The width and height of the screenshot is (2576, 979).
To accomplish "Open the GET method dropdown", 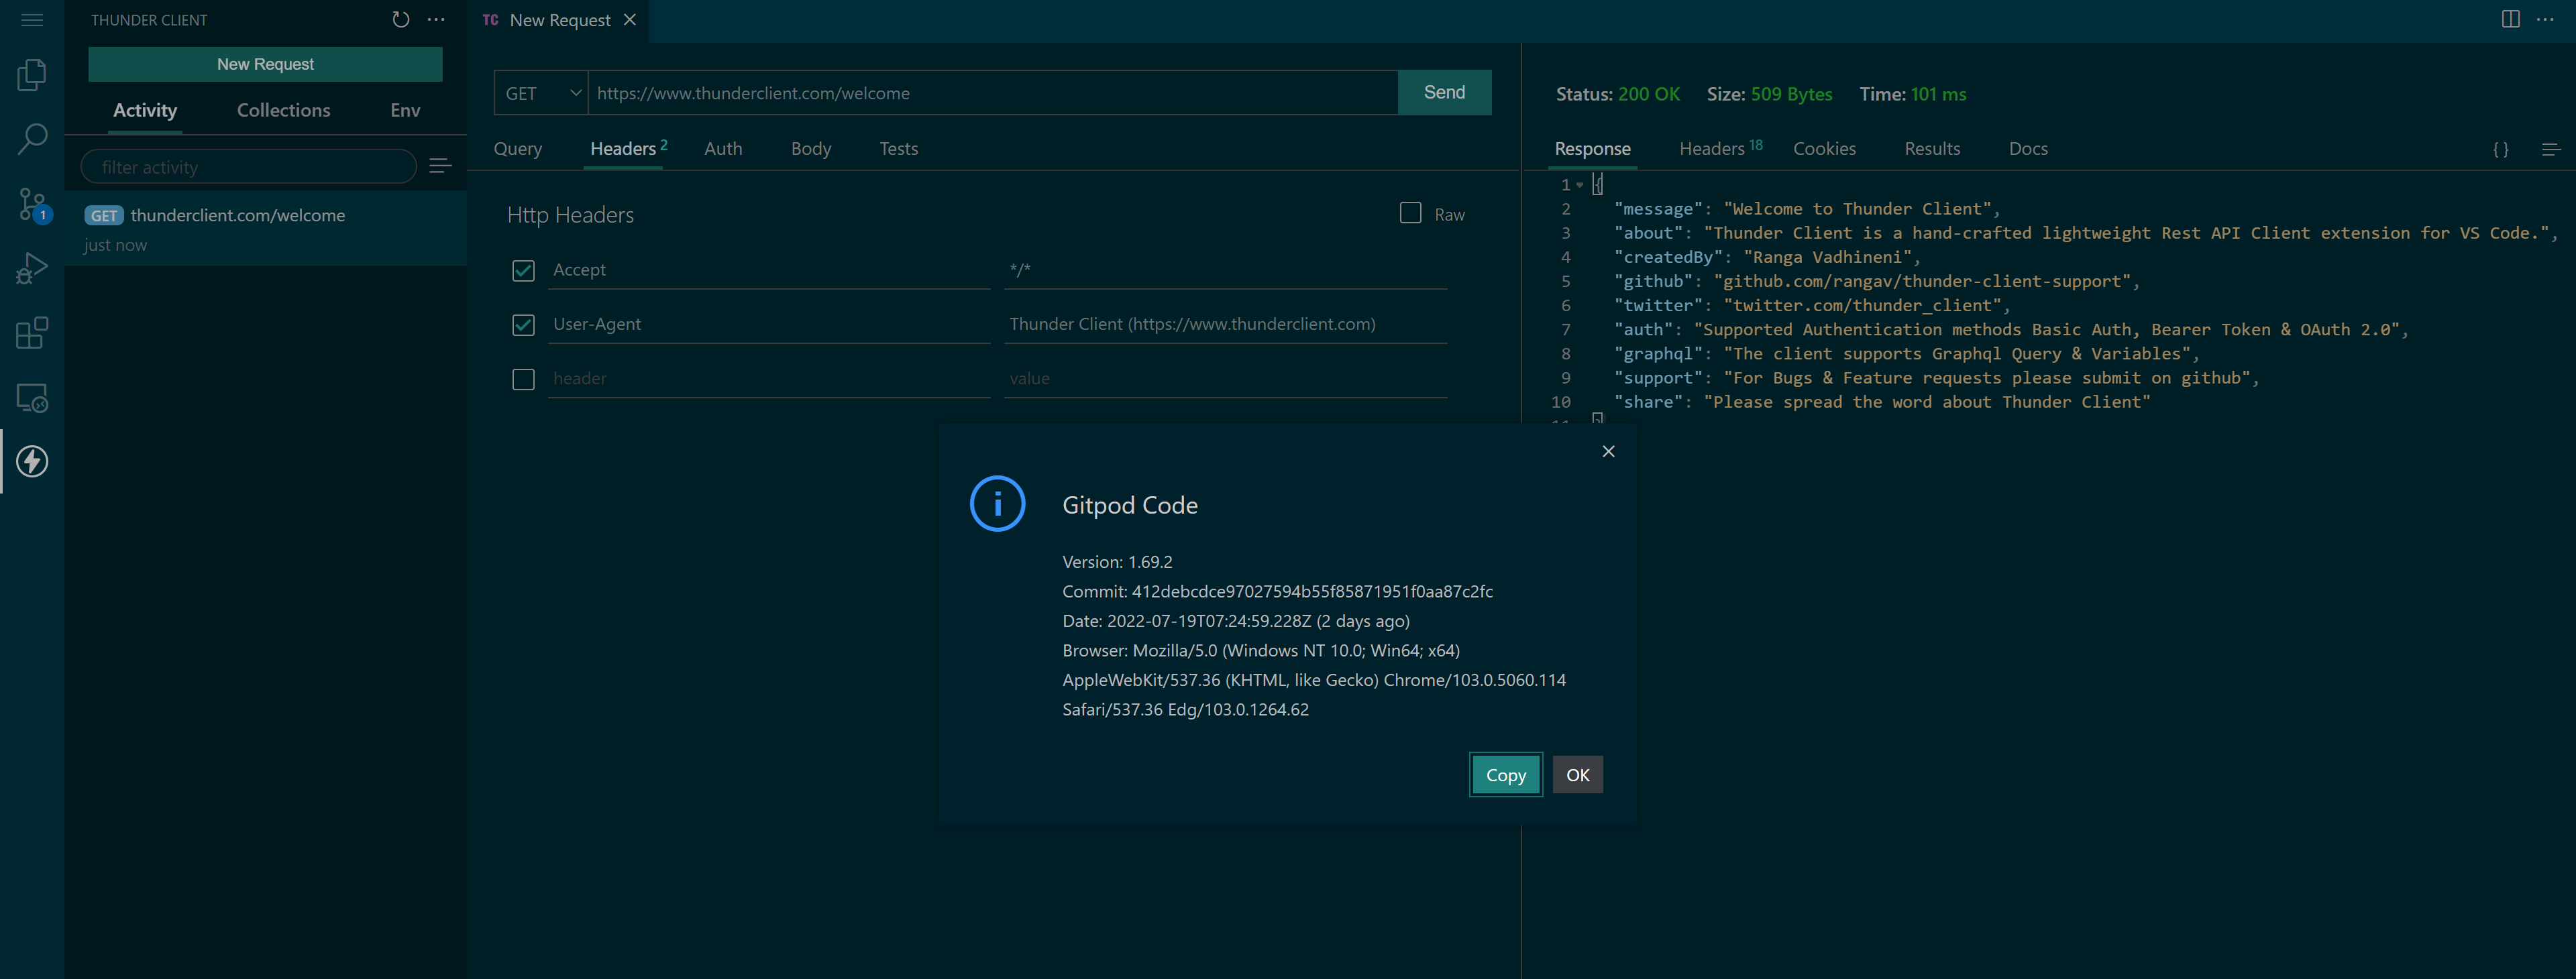I will 540,92.
